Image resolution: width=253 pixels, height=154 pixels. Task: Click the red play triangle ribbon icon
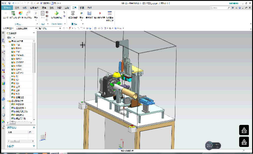coord(100,14)
